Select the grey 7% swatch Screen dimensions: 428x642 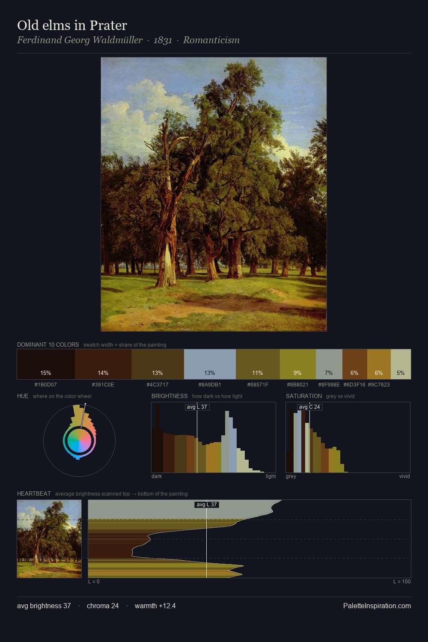point(329,364)
